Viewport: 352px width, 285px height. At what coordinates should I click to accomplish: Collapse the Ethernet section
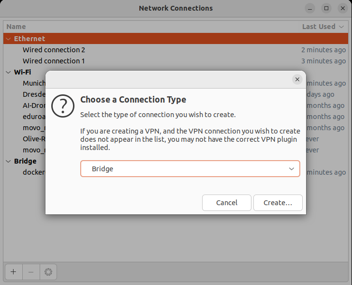click(8, 39)
